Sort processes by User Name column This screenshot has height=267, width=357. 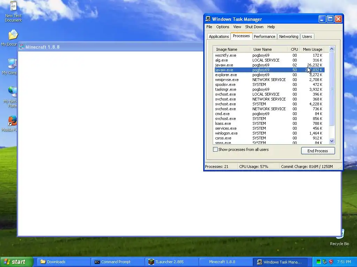(x=269, y=49)
